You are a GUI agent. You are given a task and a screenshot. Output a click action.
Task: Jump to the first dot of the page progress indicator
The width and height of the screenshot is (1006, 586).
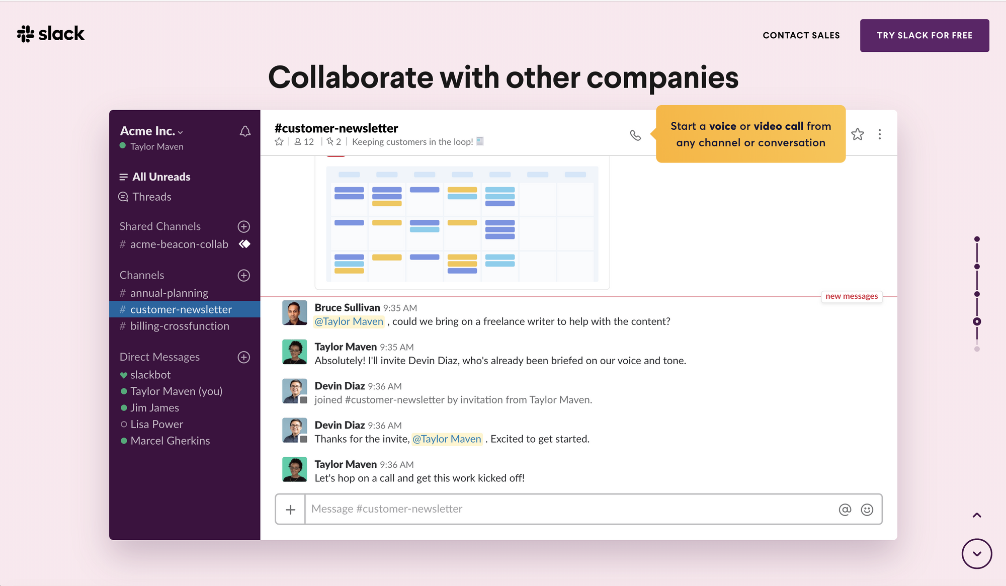(977, 239)
